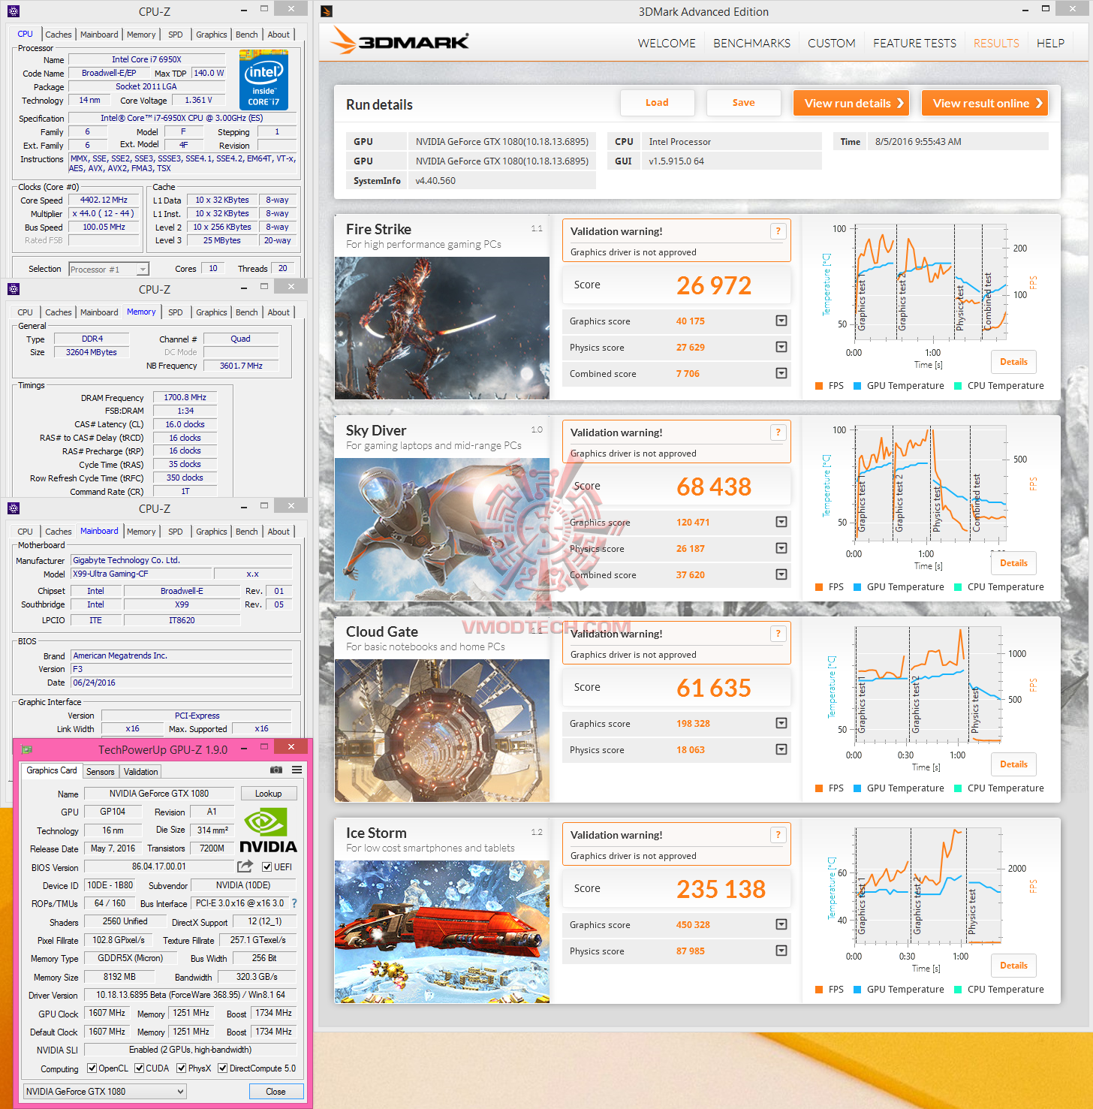Click the 3DMark logo in the header

point(400,41)
